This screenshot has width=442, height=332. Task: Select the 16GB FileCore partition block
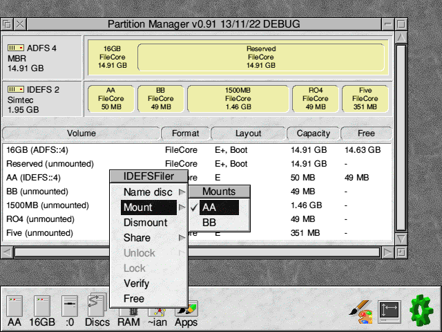tap(112, 57)
